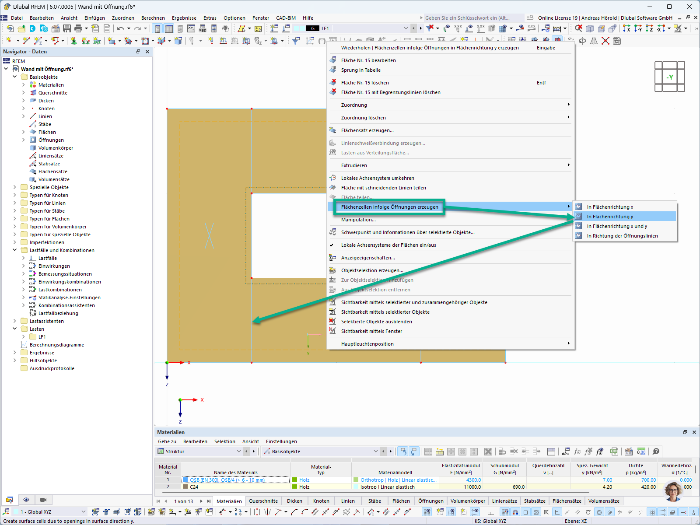Open the 1 - Global XYZ coordinate dropdown
This screenshot has width=700, height=525.
pos(83,512)
